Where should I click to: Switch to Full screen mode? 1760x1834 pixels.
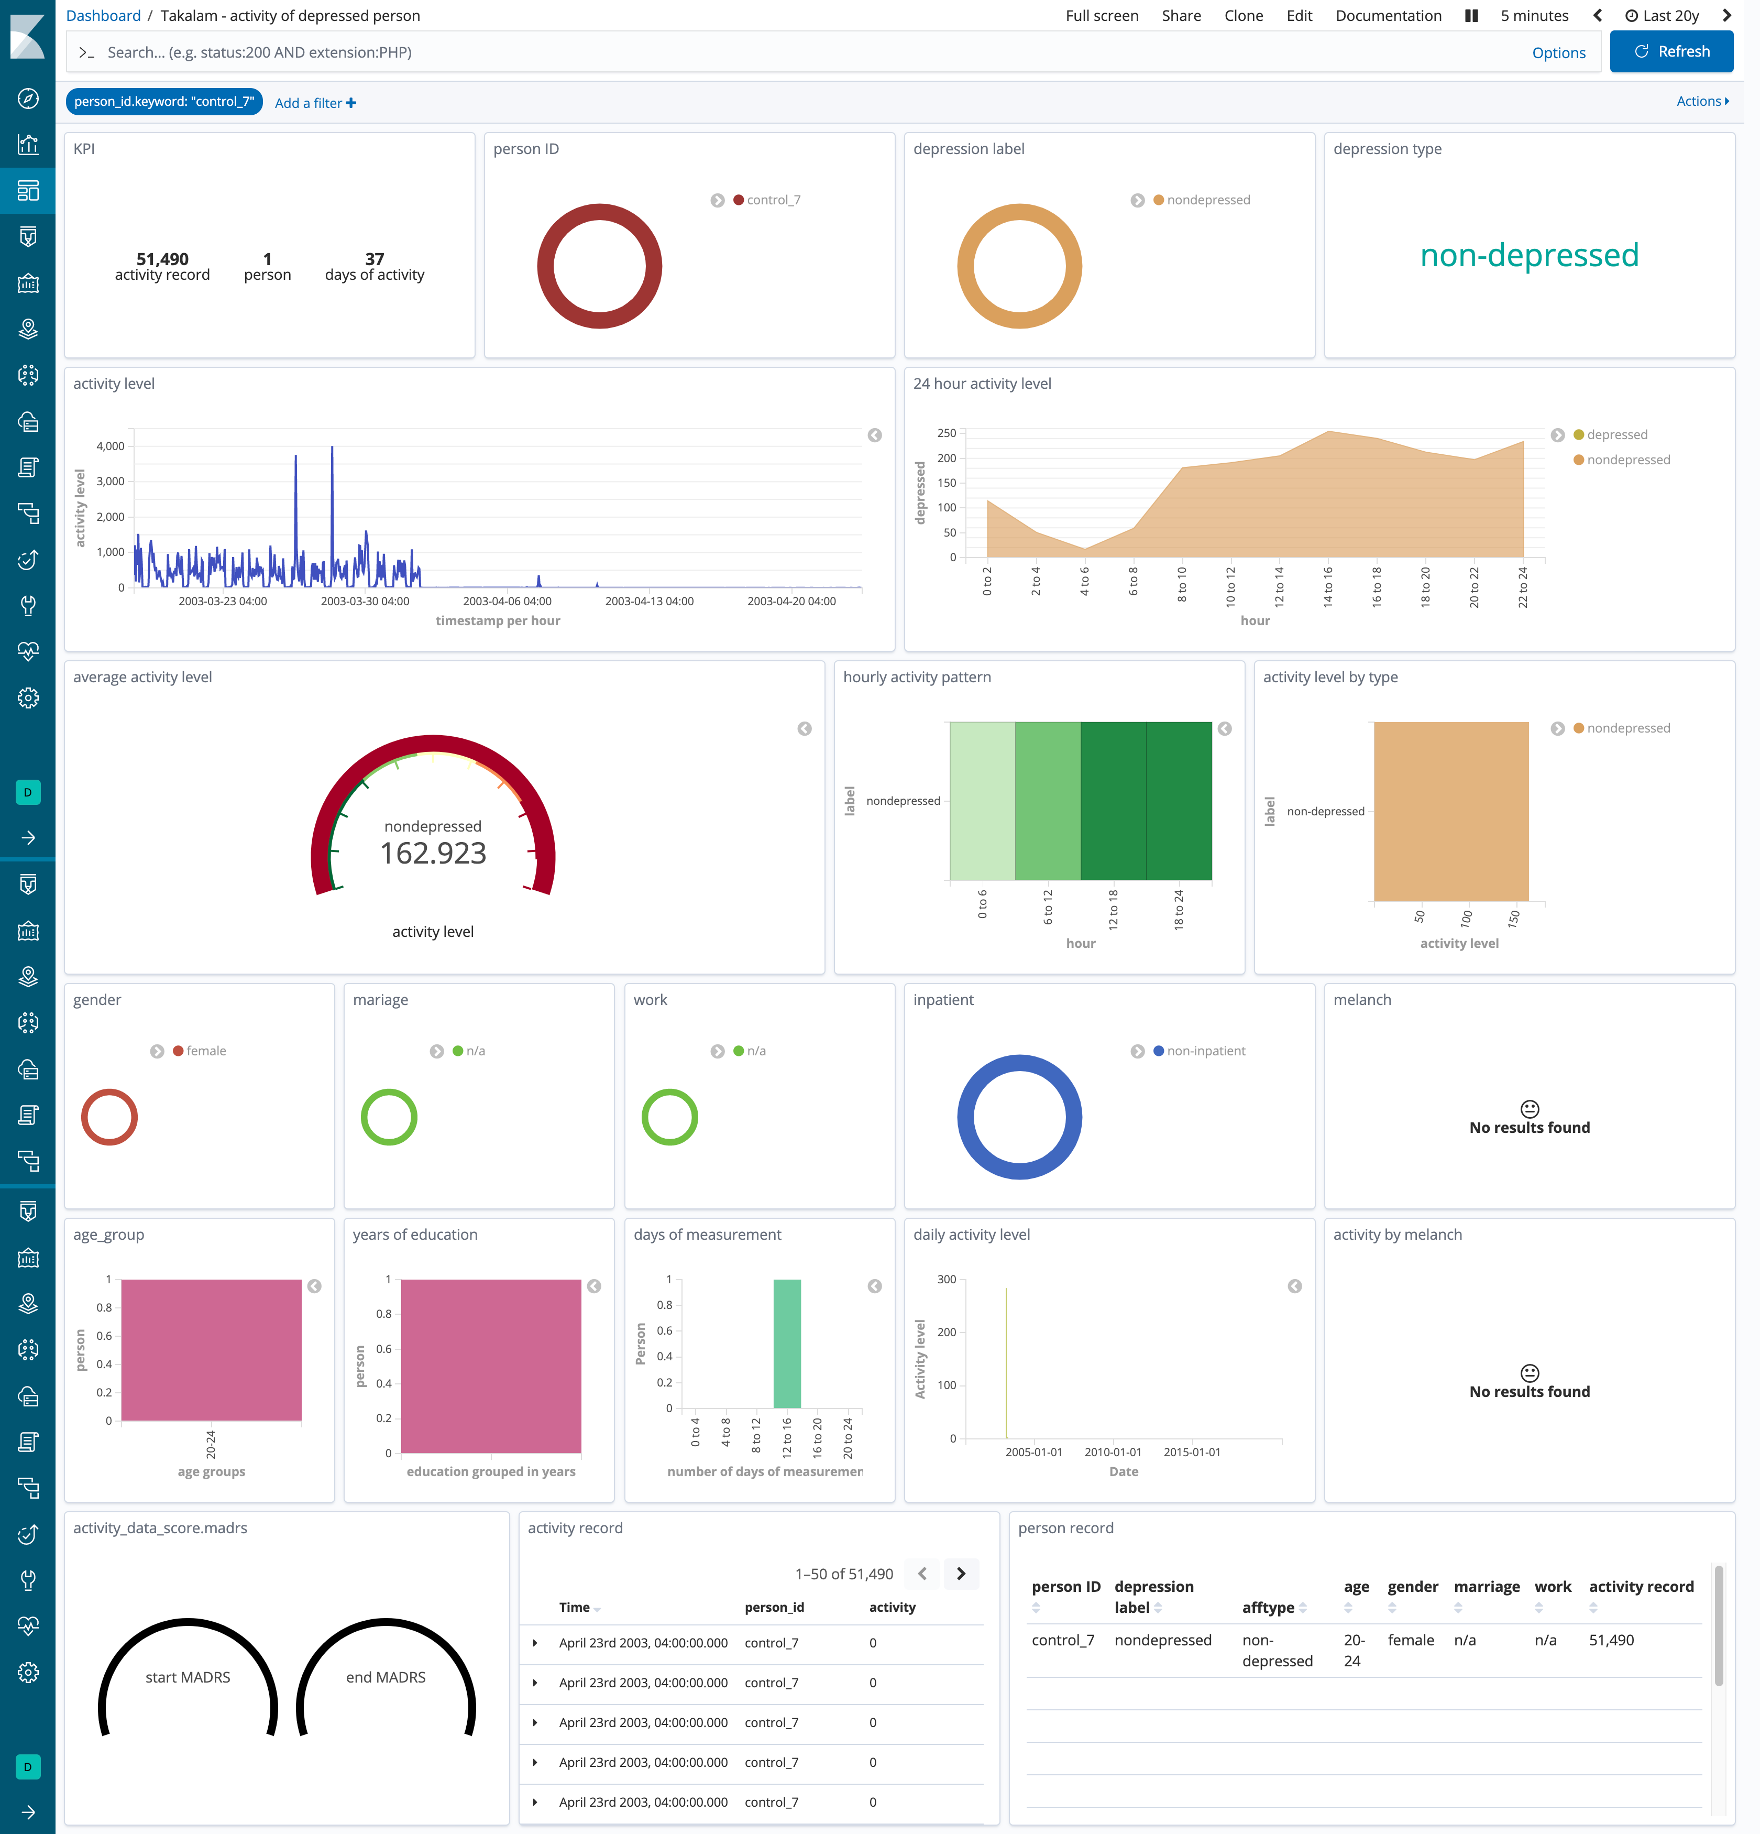(x=1102, y=15)
